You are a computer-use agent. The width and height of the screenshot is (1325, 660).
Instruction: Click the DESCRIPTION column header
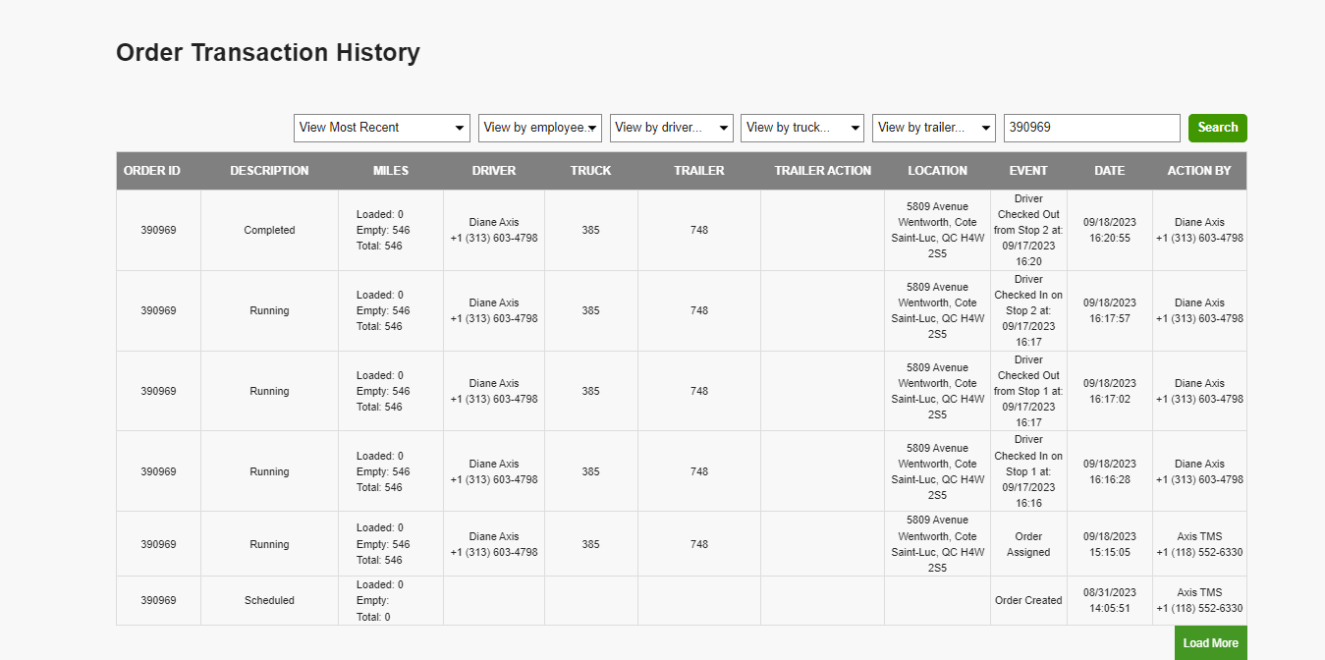[269, 171]
